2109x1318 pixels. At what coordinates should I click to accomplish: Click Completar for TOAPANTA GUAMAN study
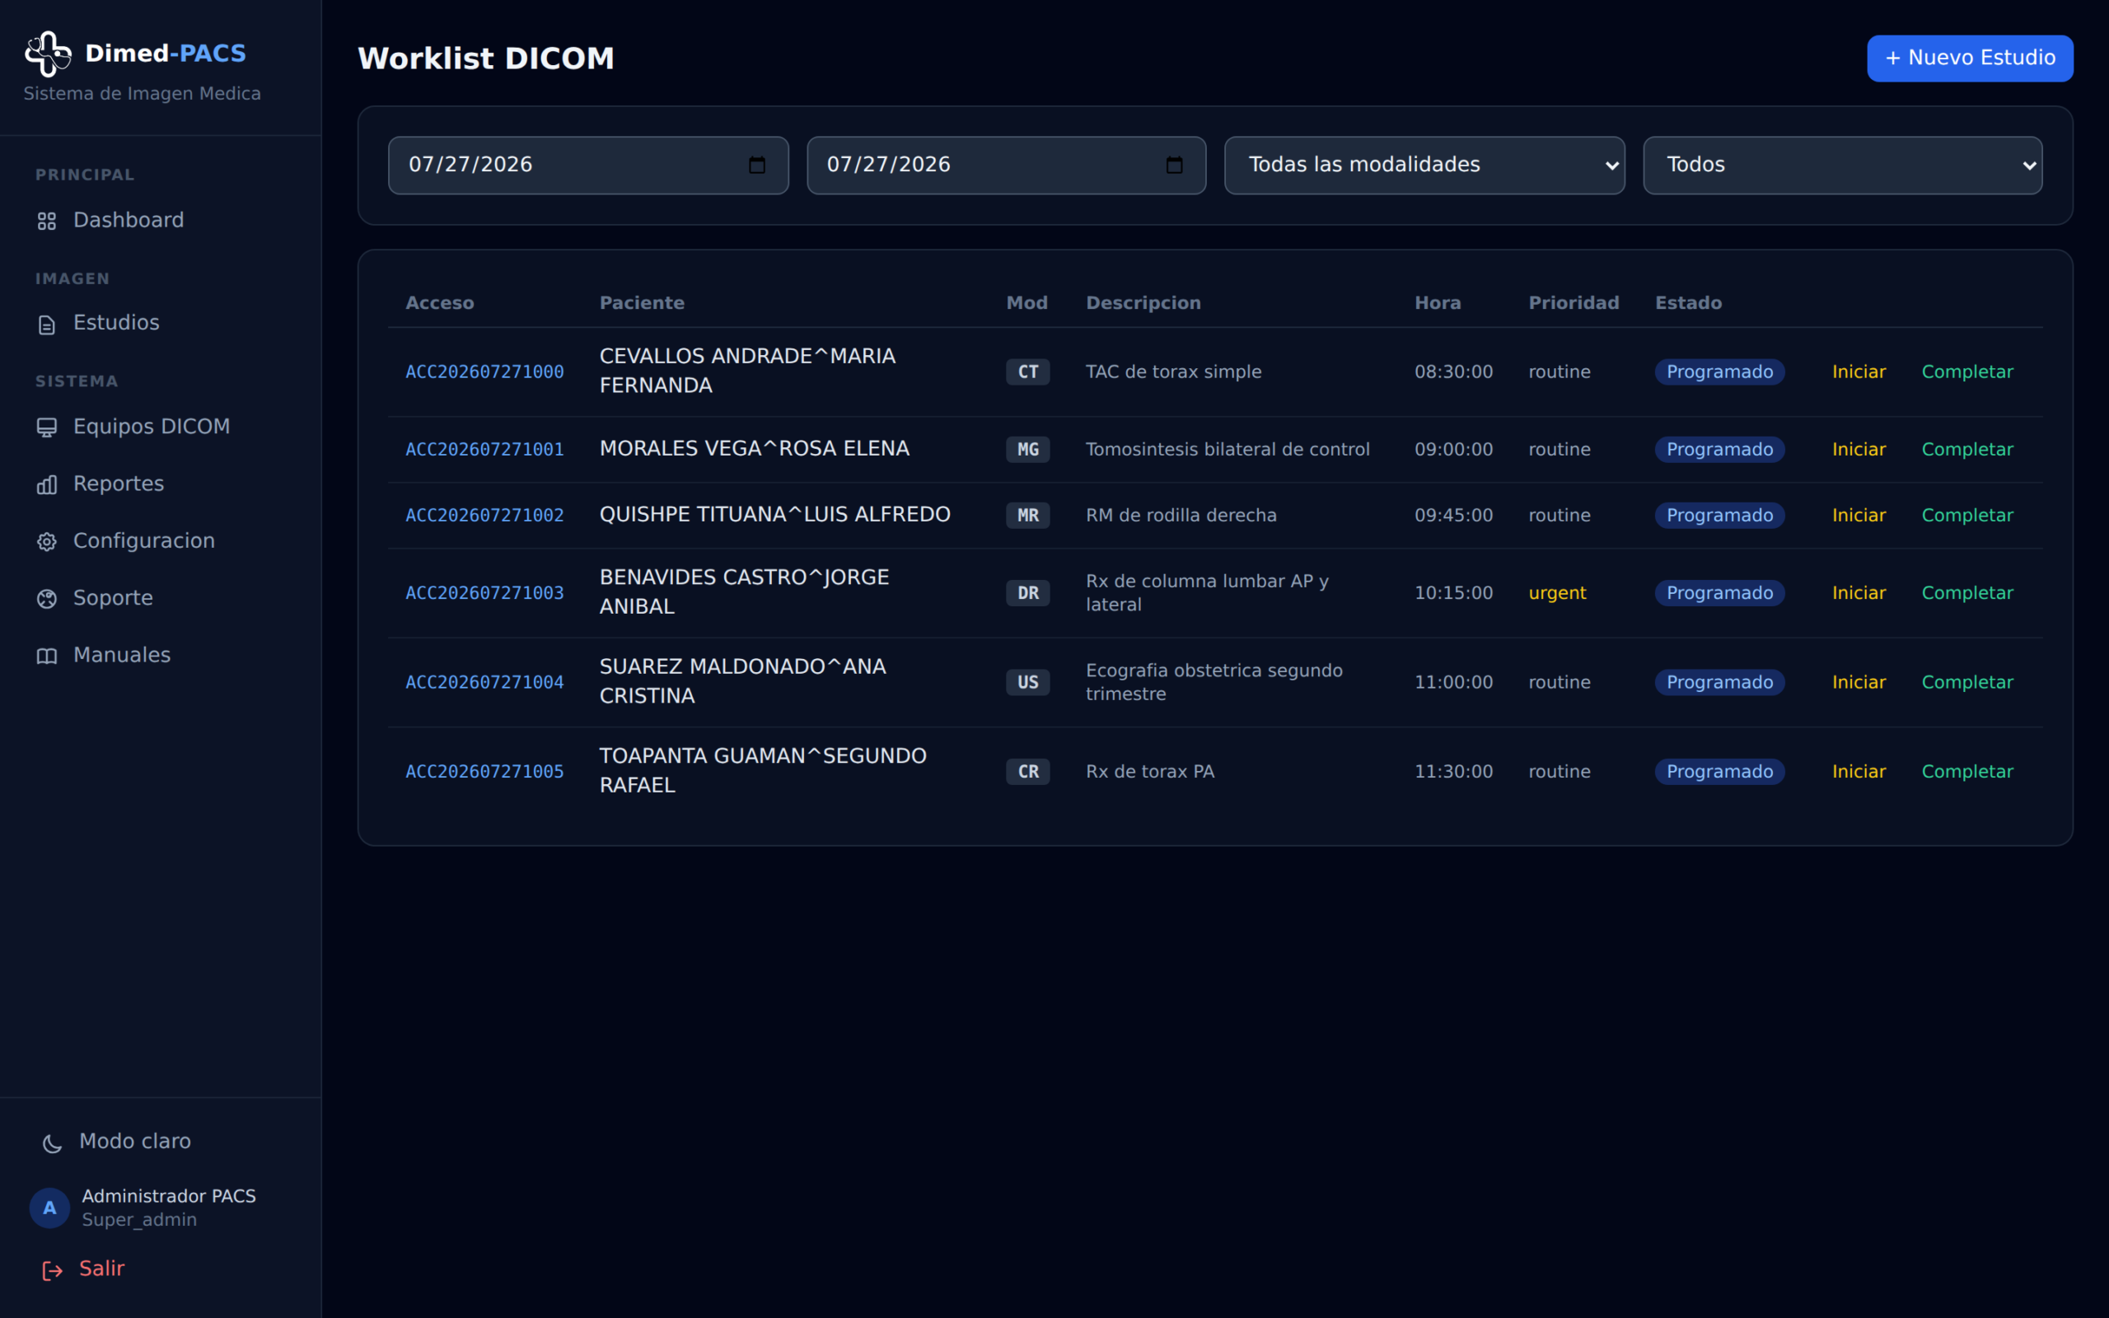point(1967,772)
